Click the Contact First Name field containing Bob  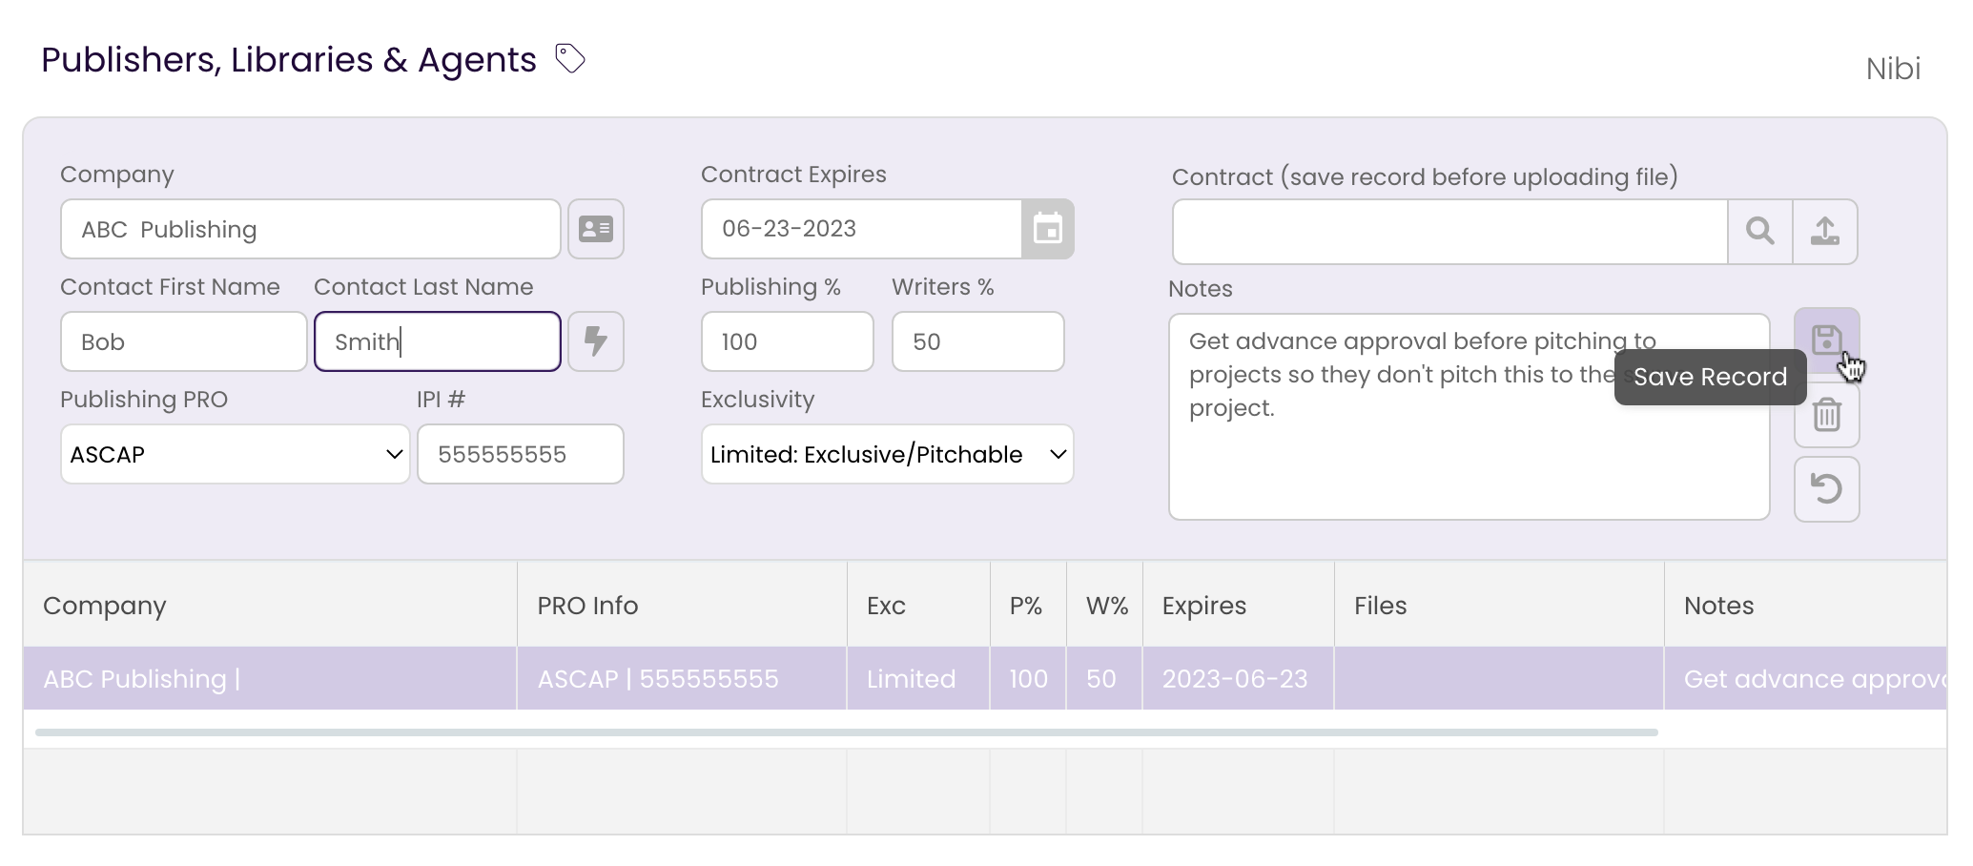tap(184, 341)
